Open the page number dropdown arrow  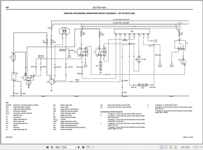click(x=75, y=147)
